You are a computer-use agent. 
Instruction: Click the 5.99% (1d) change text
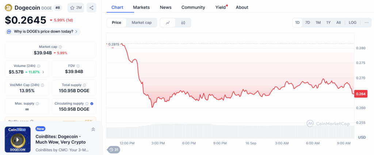[x=63, y=20]
